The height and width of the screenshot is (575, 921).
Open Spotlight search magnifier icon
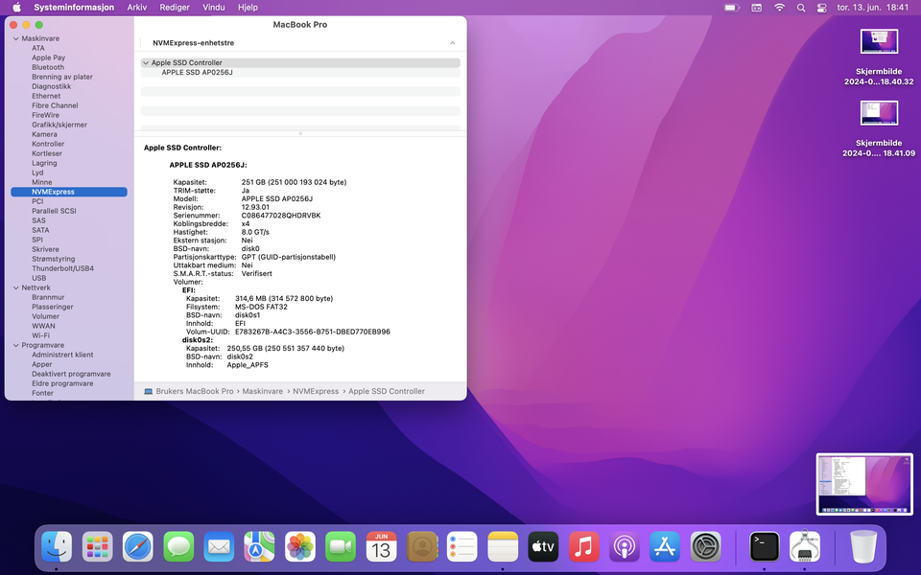click(801, 8)
